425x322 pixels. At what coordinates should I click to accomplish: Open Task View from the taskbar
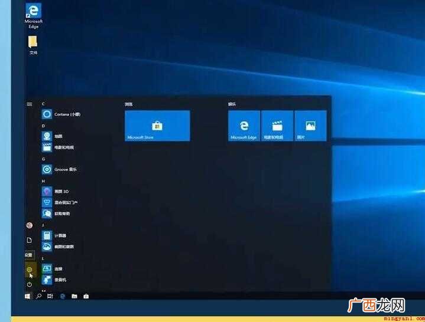(x=50, y=296)
